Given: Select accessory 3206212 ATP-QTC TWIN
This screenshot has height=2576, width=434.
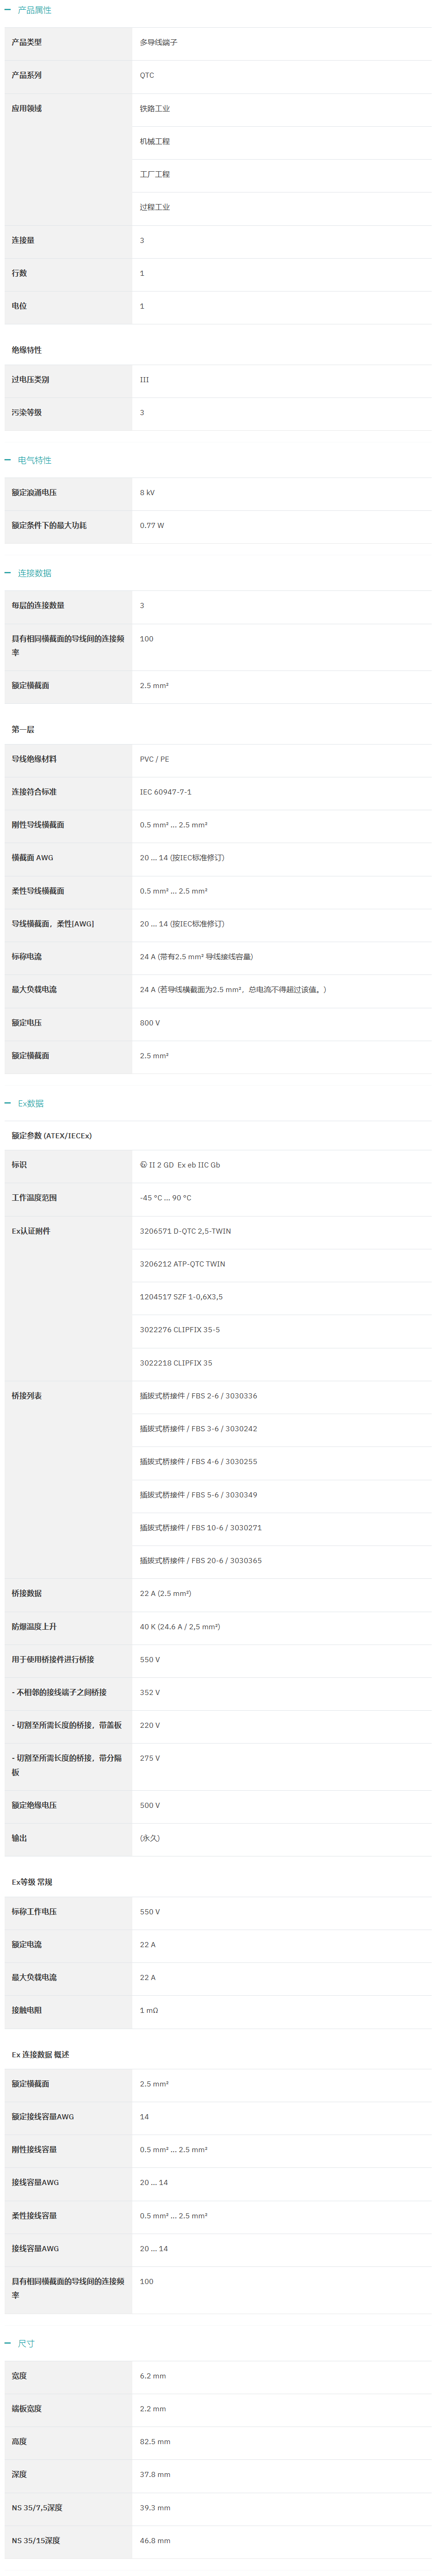Looking at the screenshot, I should coord(183,1265).
